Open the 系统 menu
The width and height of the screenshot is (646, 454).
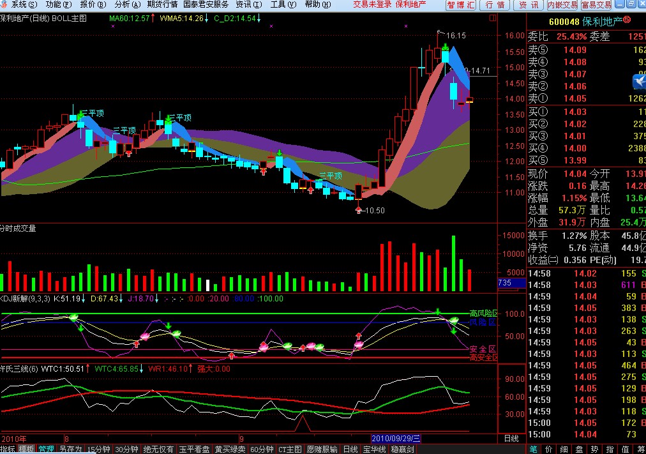coord(23,4)
